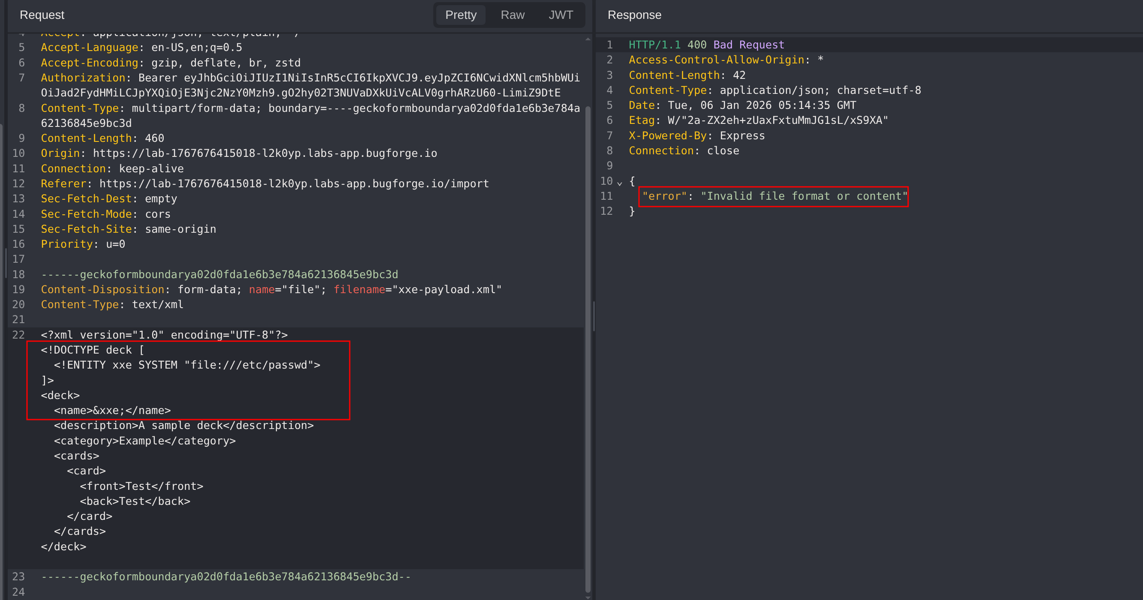Click the XML declaration line

point(164,335)
